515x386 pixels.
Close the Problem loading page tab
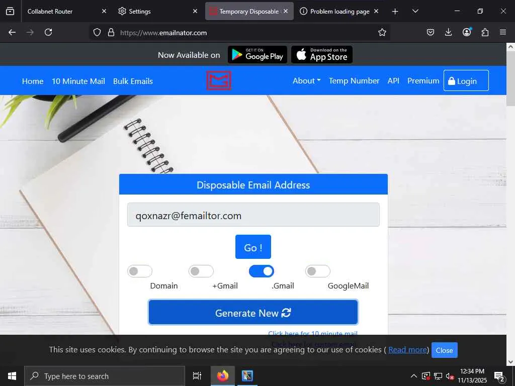click(376, 11)
